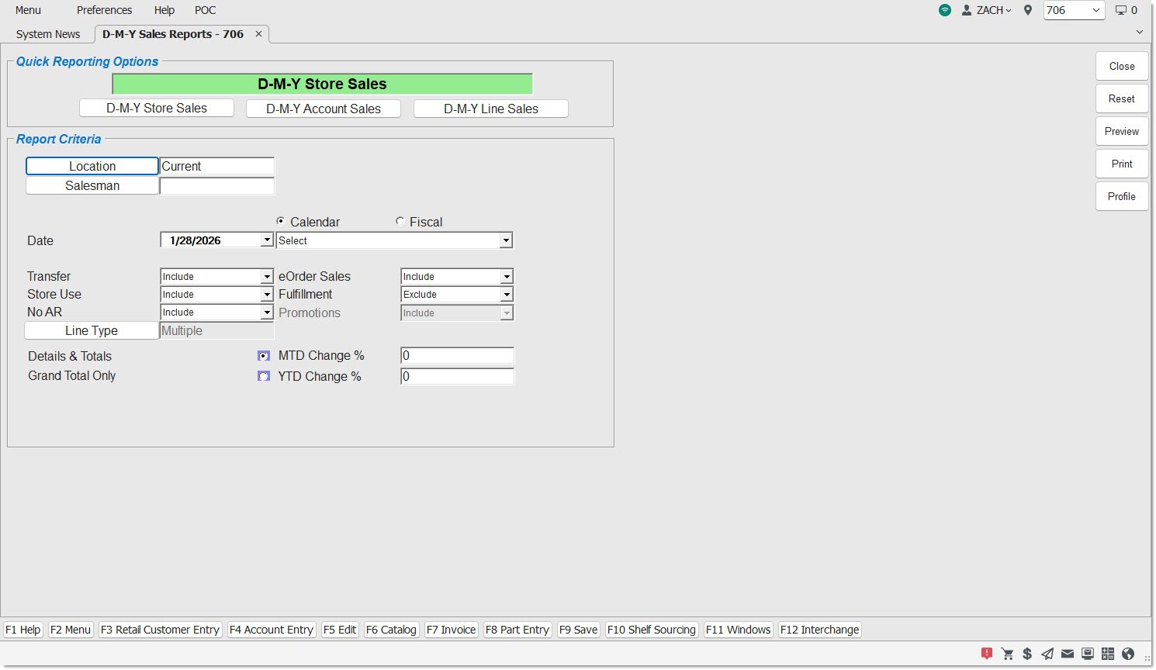Viewport: 1156px width, 670px height.
Task: Open the calculator icon in status bar
Action: point(1108,654)
